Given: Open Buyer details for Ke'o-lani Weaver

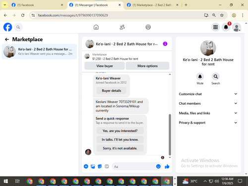Looking at the screenshot, I should (x=112, y=91).
